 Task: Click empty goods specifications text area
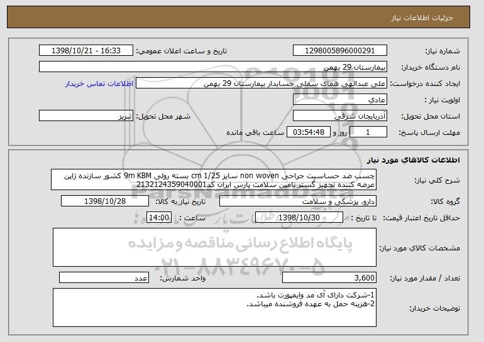pyautogui.click(x=214, y=247)
